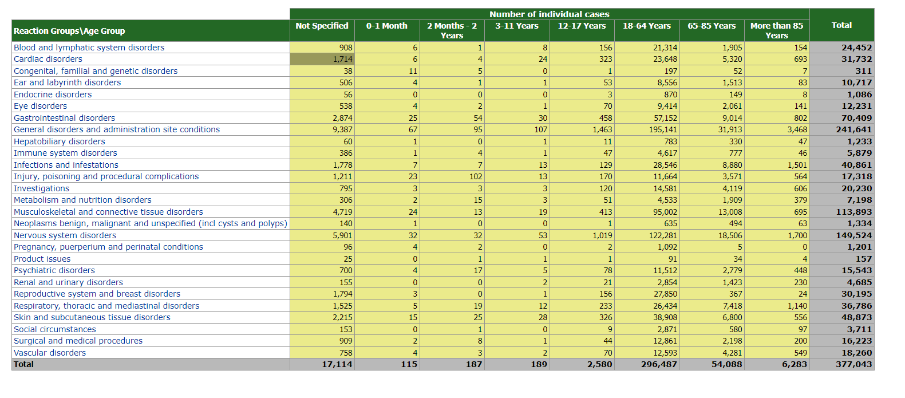Image resolution: width=905 pixels, height=398 pixels.
Task: Select the 296,487 total for 18-64 Years
Action: (659, 364)
